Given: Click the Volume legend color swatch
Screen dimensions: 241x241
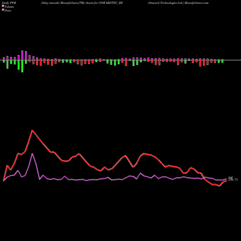Looking at the screenshot, I should 3,6.
